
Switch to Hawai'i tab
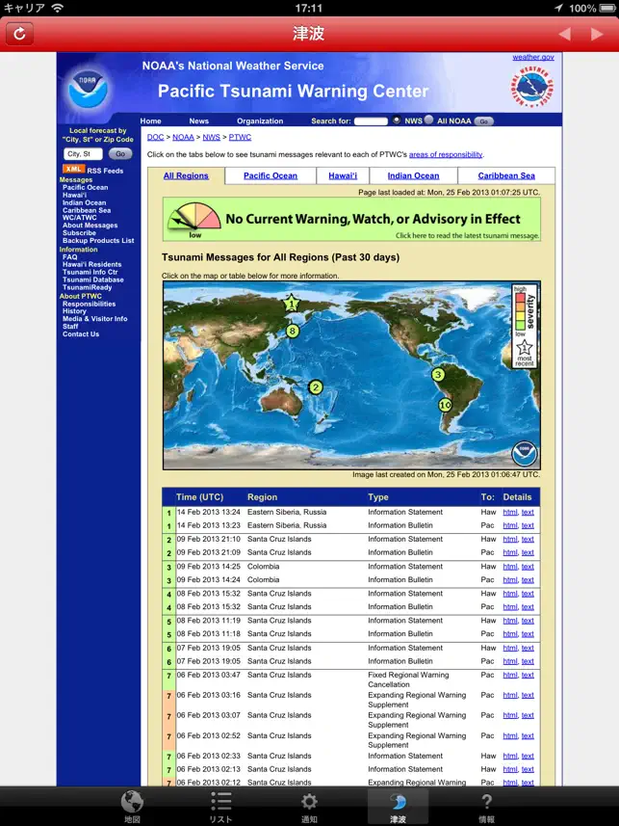(x=343, y=176)
